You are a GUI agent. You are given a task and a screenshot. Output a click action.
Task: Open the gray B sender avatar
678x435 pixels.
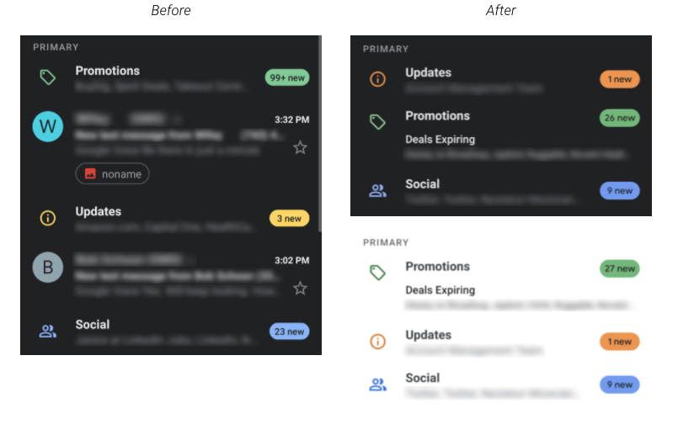point(47,268)
